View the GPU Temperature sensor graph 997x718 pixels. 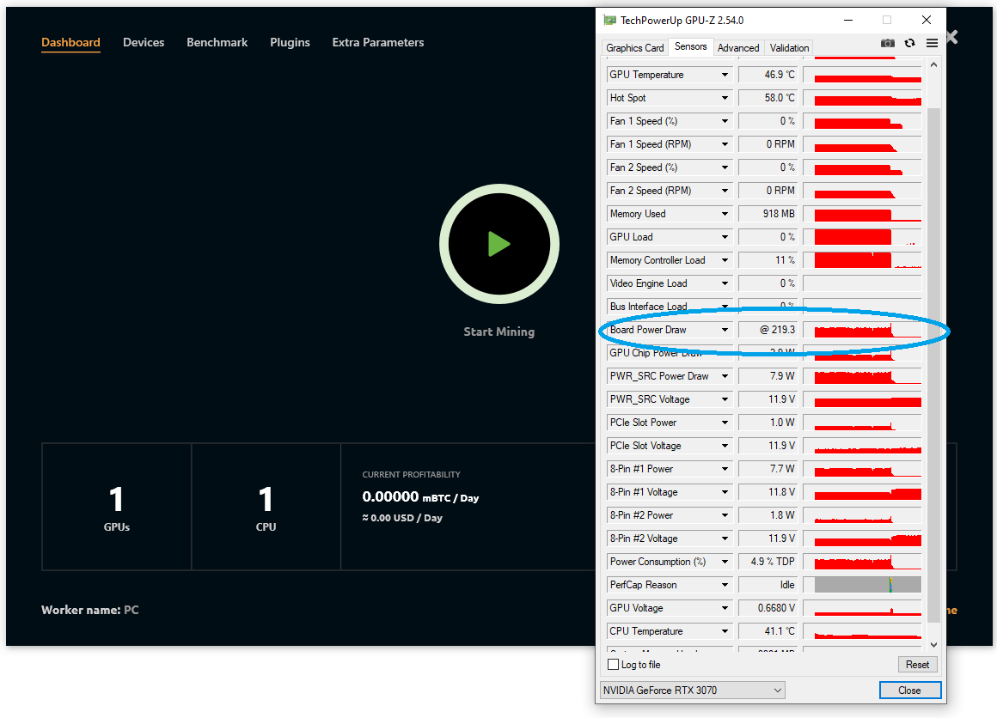pyautogui.click(x=862, y=74)
